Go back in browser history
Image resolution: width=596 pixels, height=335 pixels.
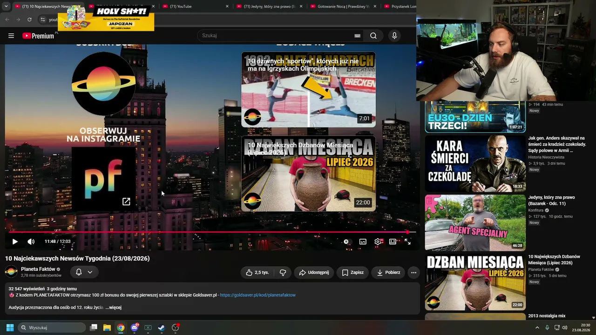(x=7, y=20)
